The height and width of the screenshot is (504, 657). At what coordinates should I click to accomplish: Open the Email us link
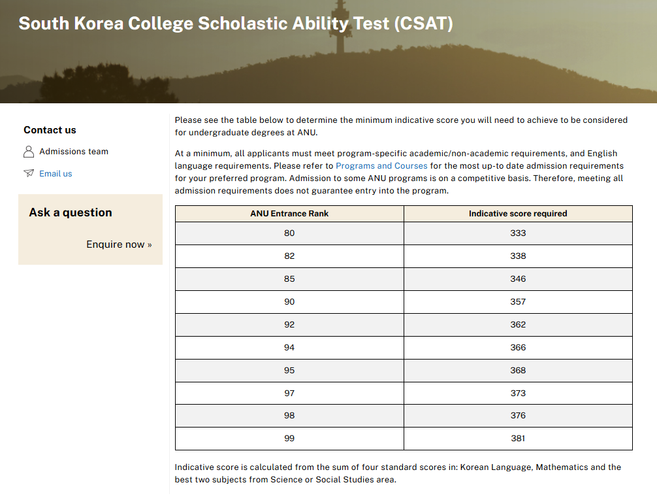point(56,174)
